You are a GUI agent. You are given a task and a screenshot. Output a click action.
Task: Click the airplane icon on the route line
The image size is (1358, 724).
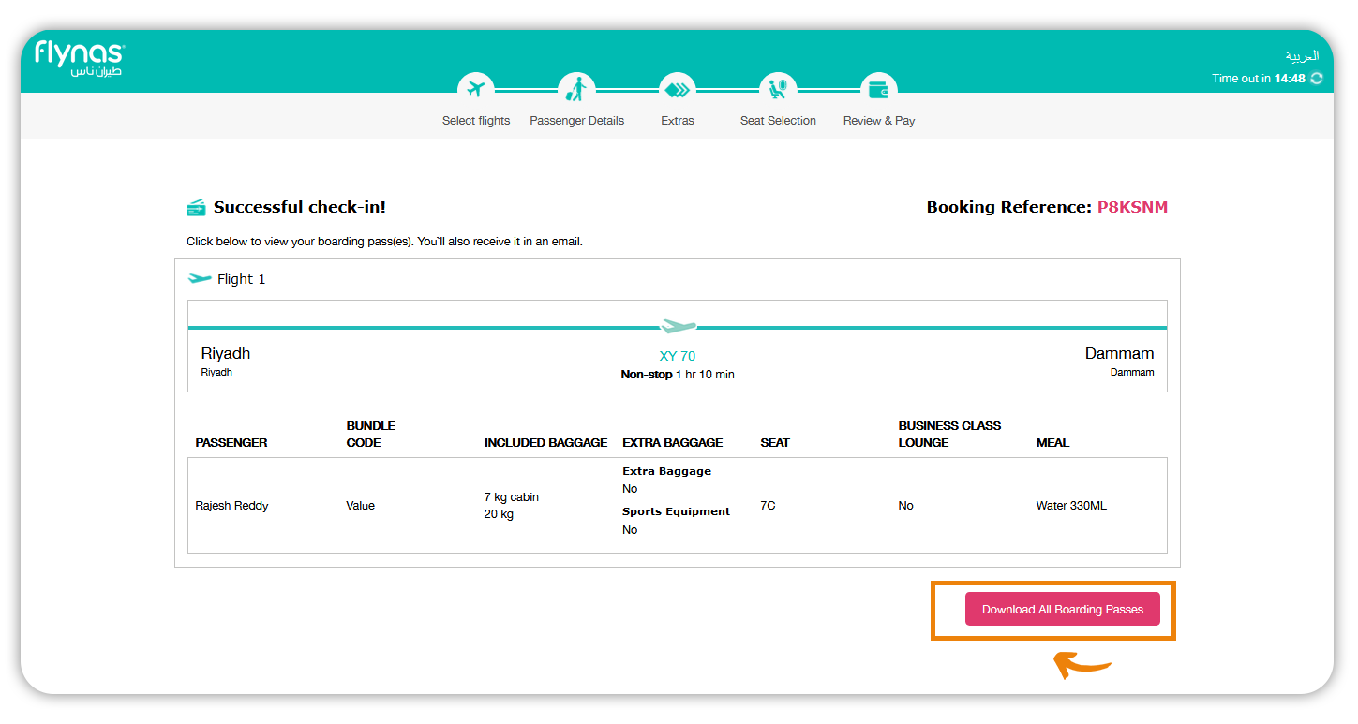coord(677,323)
